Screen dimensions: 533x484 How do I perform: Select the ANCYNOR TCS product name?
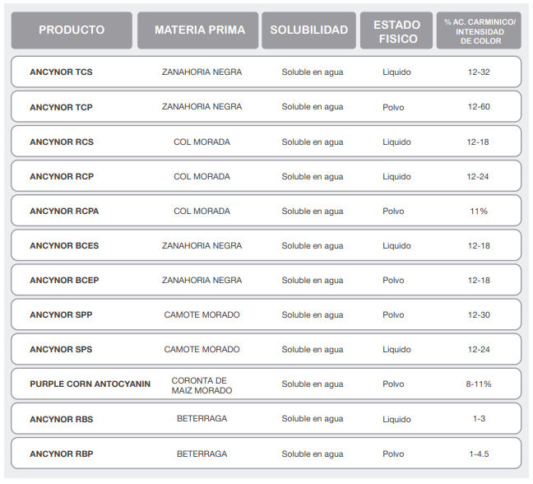point(61,72)
